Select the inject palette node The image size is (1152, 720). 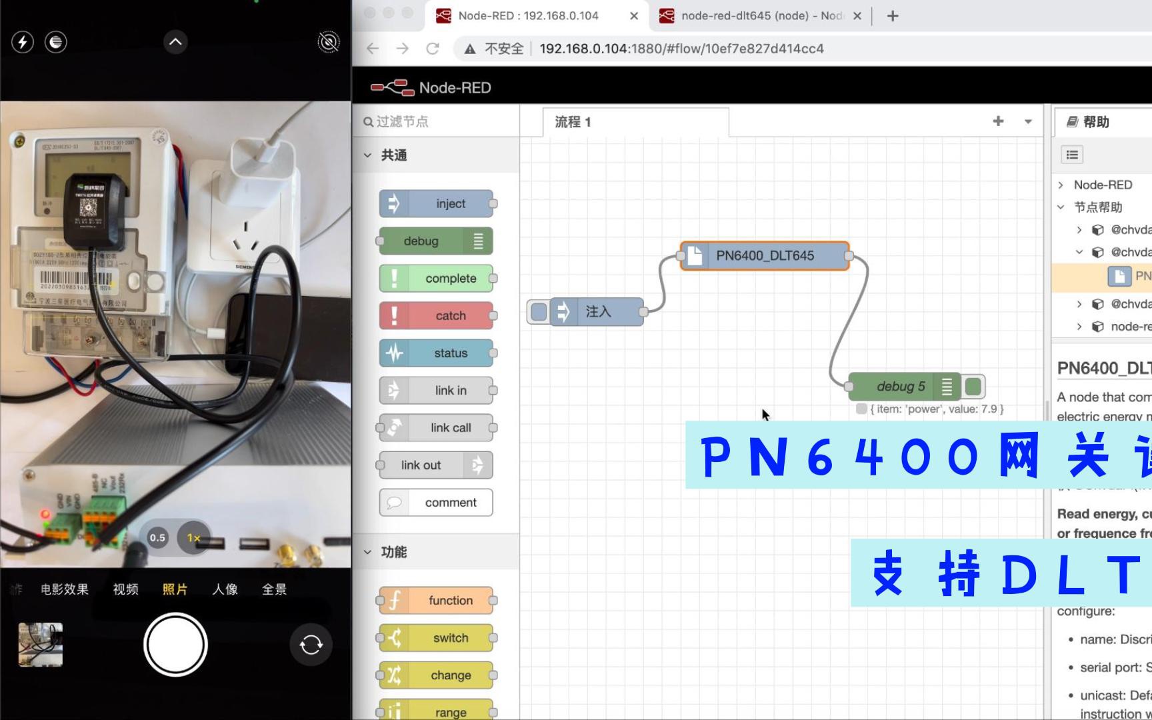pos(437,204)
